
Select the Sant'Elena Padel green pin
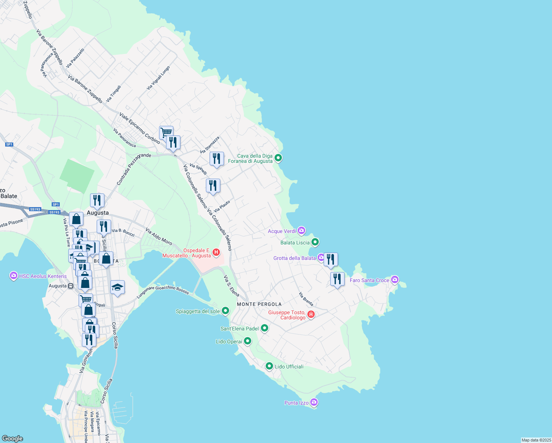click(265, 328)
